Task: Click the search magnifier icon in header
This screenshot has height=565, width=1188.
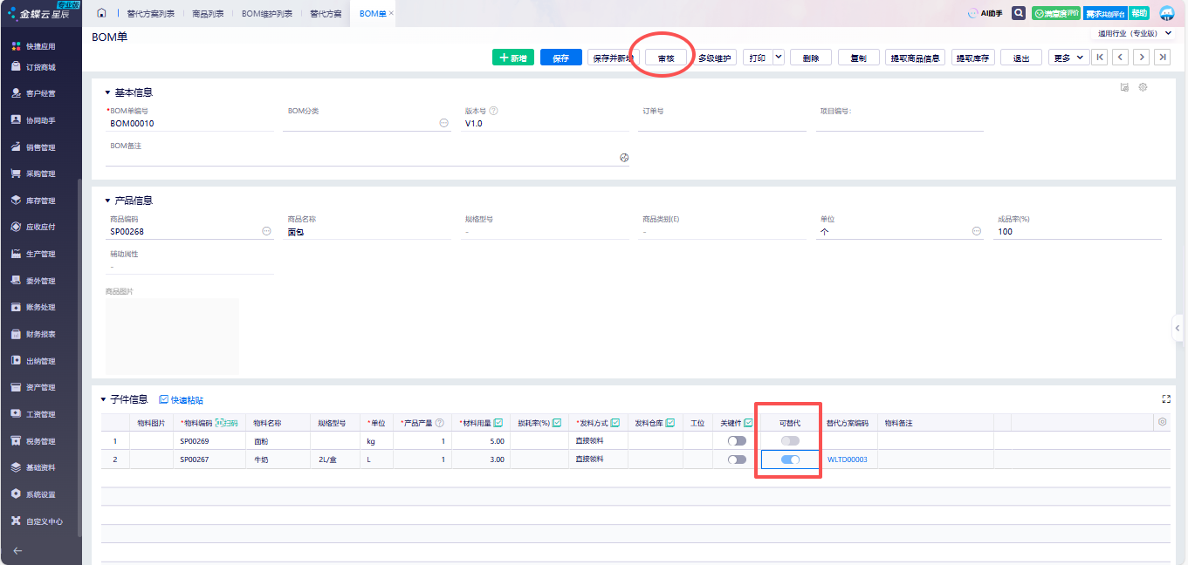Action: tap(1019, 13)
